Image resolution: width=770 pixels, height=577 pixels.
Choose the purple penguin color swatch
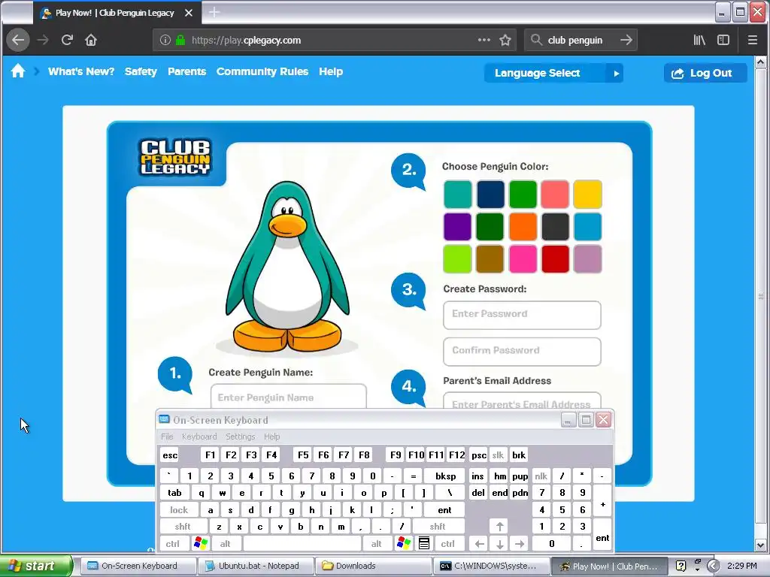pyautogui.click(x=457, y=226)
